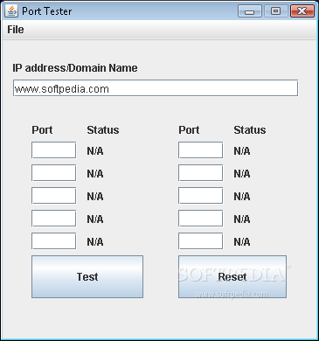This screenshot has width=319, height=341.
Task: Select the first port field in right column
Action: 201,150
